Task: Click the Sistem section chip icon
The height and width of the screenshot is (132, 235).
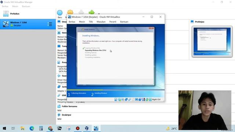Action: click(59, 33)
